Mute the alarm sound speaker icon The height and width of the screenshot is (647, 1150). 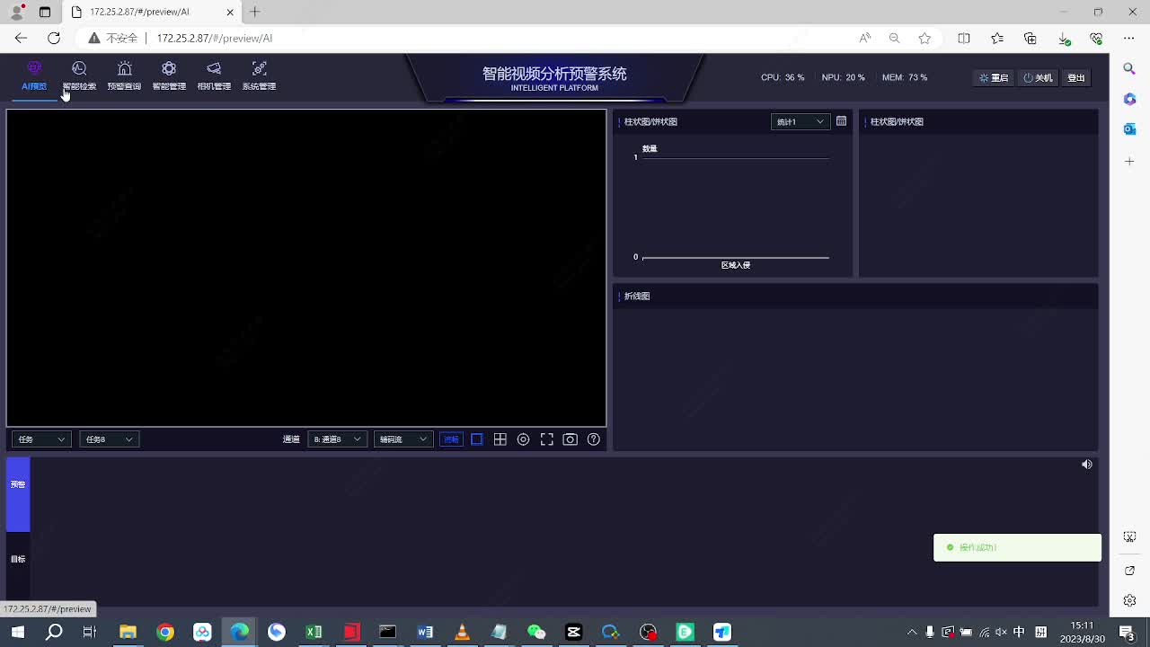pos(1087,465)
